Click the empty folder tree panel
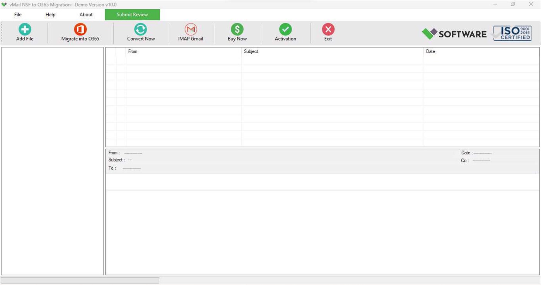The width and height of the screenshot is (541, 285). [x=53, y=162]
